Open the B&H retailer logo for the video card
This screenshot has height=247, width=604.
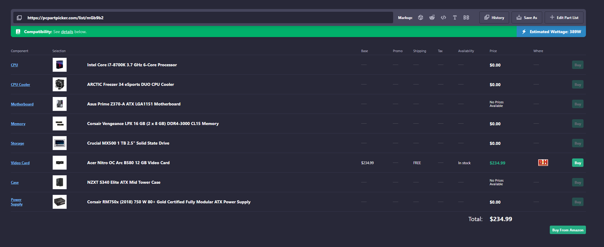click(543, 163)
